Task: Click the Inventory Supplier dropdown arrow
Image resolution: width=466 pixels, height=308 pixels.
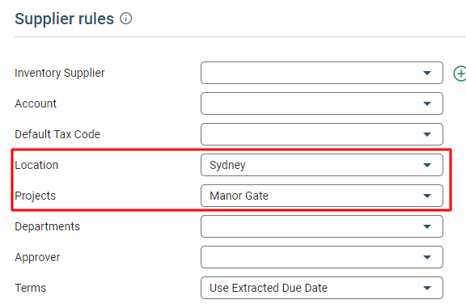Action: tap(427, 73)
